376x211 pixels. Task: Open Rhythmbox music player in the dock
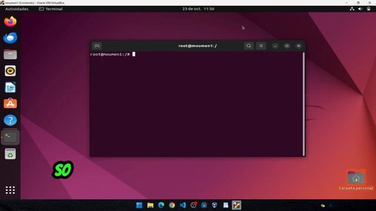(10, 71)
